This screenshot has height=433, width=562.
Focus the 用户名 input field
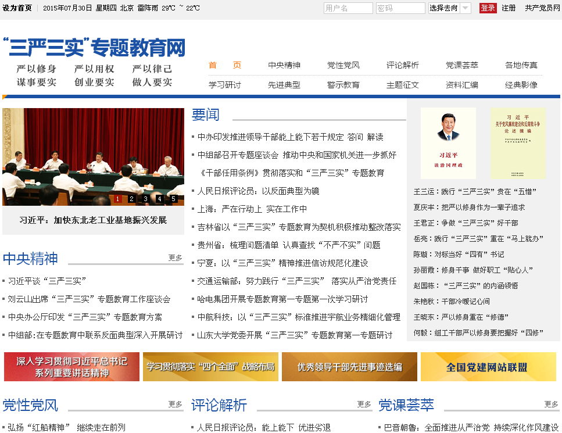(x=348, y=8)
